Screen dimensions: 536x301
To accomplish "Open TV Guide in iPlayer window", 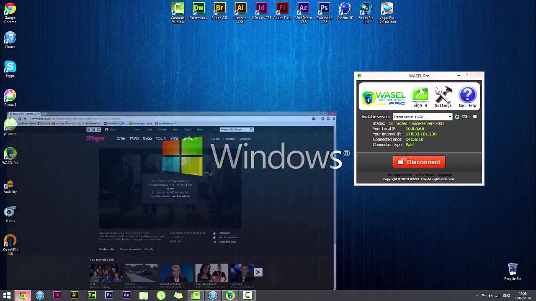I will coord(214,139).
